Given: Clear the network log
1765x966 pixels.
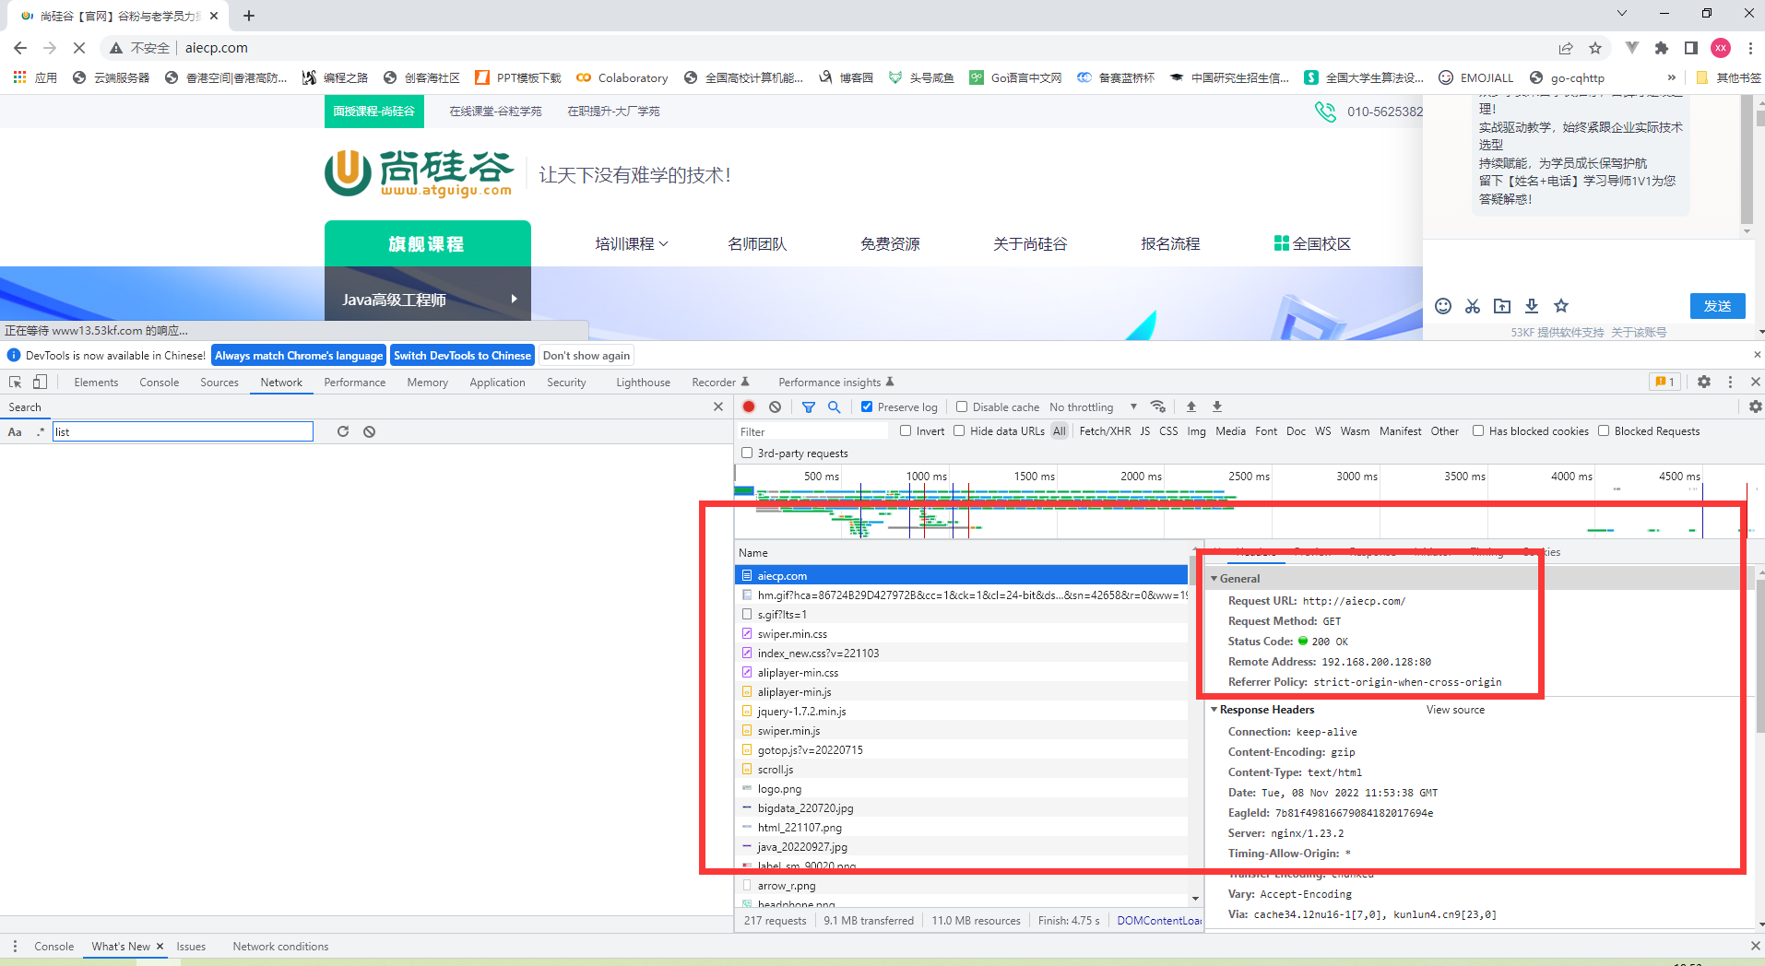Looking at the screenshot, I should (x=775, y=406).
